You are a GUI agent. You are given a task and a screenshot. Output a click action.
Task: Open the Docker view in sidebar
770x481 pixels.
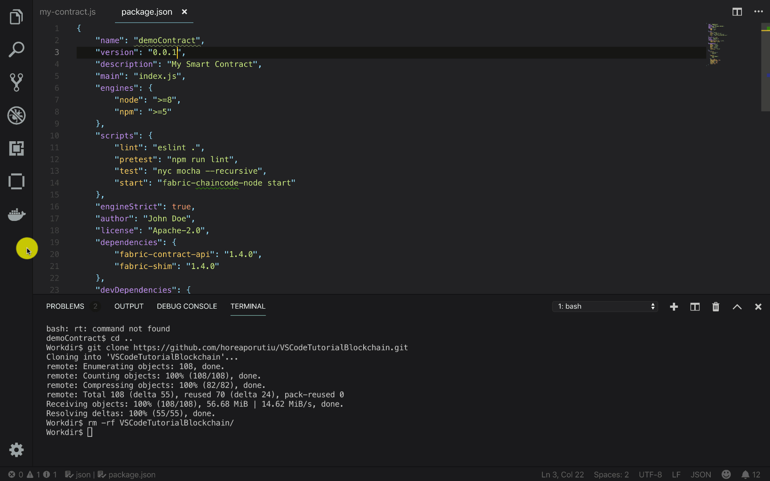coord(16,215)
